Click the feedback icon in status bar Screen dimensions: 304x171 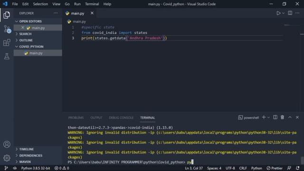[x=289, y=168]
